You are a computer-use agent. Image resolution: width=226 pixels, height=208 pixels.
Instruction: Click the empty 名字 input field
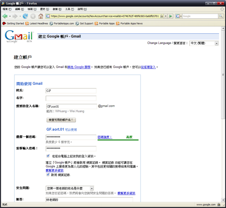pyautogui.click(x=71, y=98)
